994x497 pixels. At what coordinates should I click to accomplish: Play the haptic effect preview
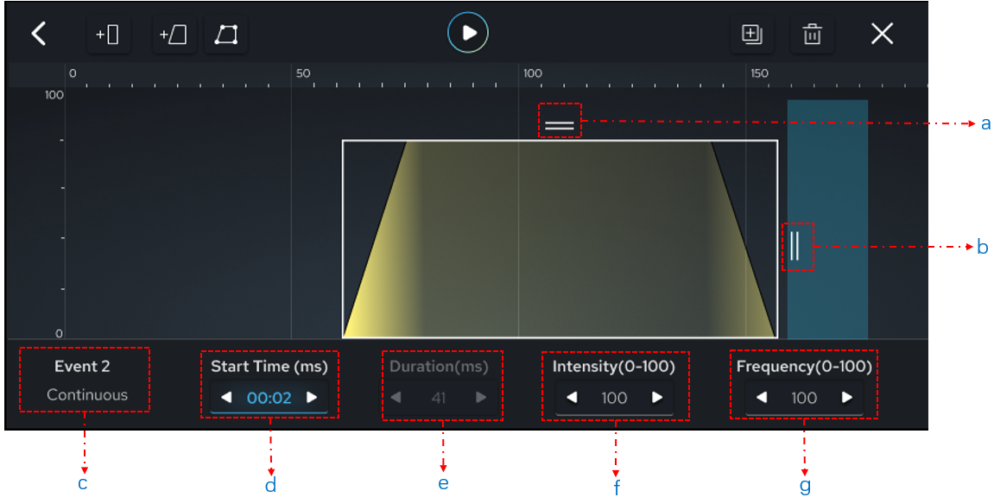coord(467,33)
